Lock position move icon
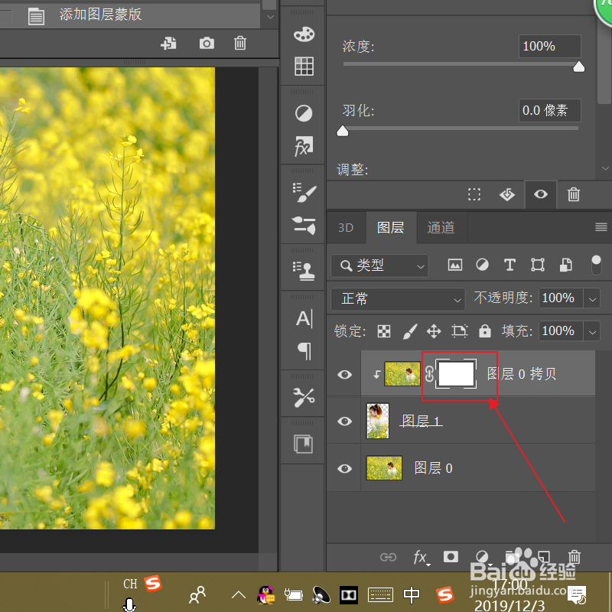The image size is (612, 612). [434, 331]
